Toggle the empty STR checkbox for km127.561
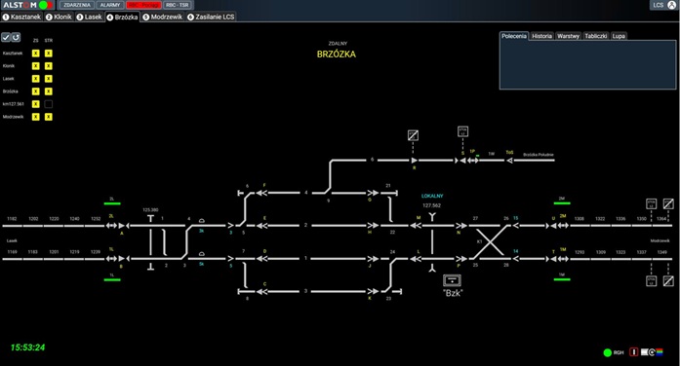This screenshot has height=366, width=680. (x=49, y=104)
